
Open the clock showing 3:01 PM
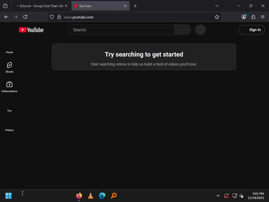pos(256,196)
